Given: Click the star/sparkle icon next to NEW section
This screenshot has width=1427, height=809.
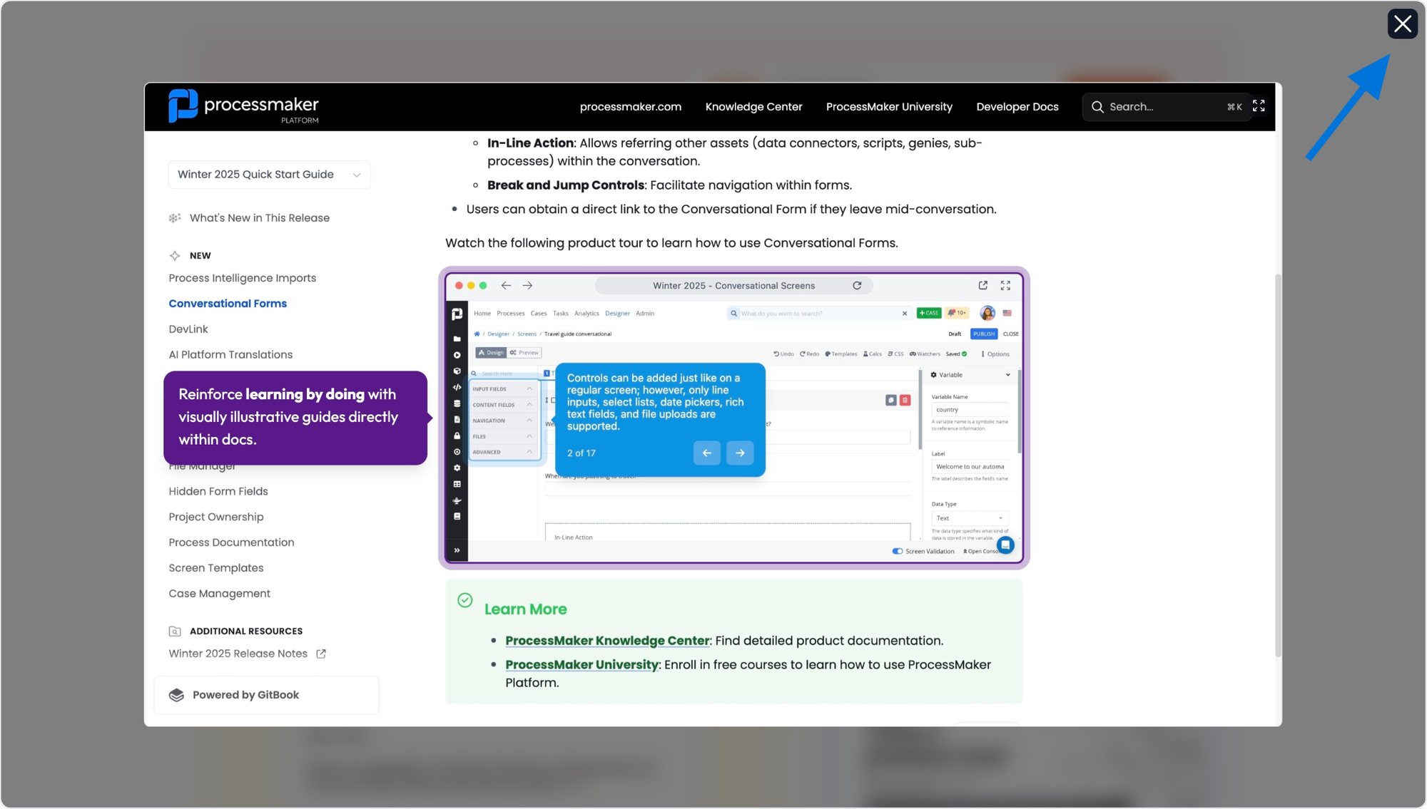Looking at the screenshot, I should [x=175, y=256].
